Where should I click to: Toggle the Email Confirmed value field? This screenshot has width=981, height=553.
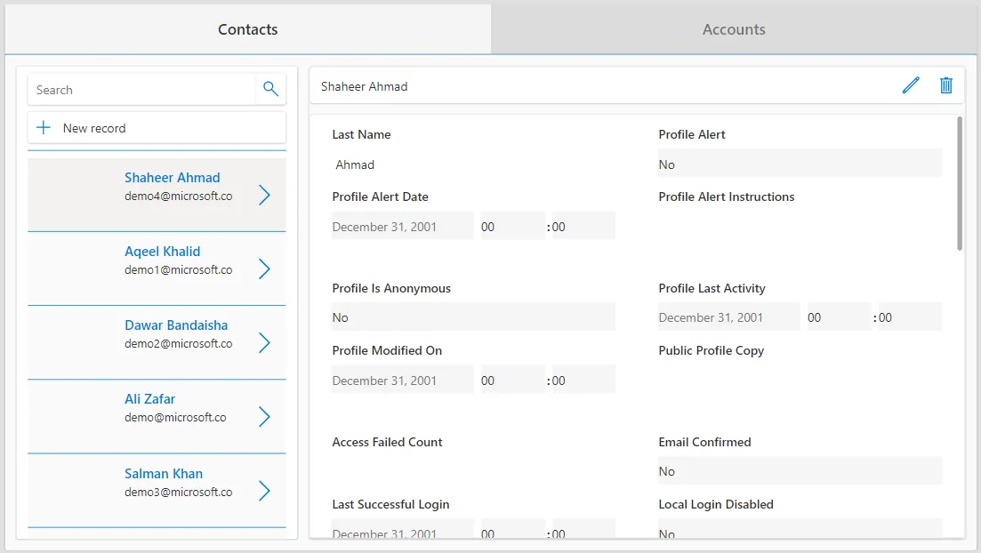tap(800, 471)
